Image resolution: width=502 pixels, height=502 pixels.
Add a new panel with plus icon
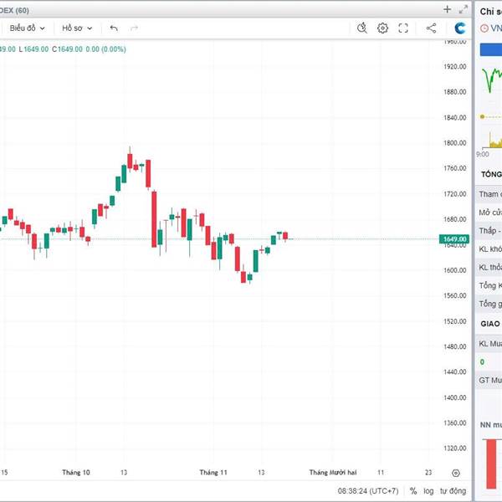click(x=447, y=9)
